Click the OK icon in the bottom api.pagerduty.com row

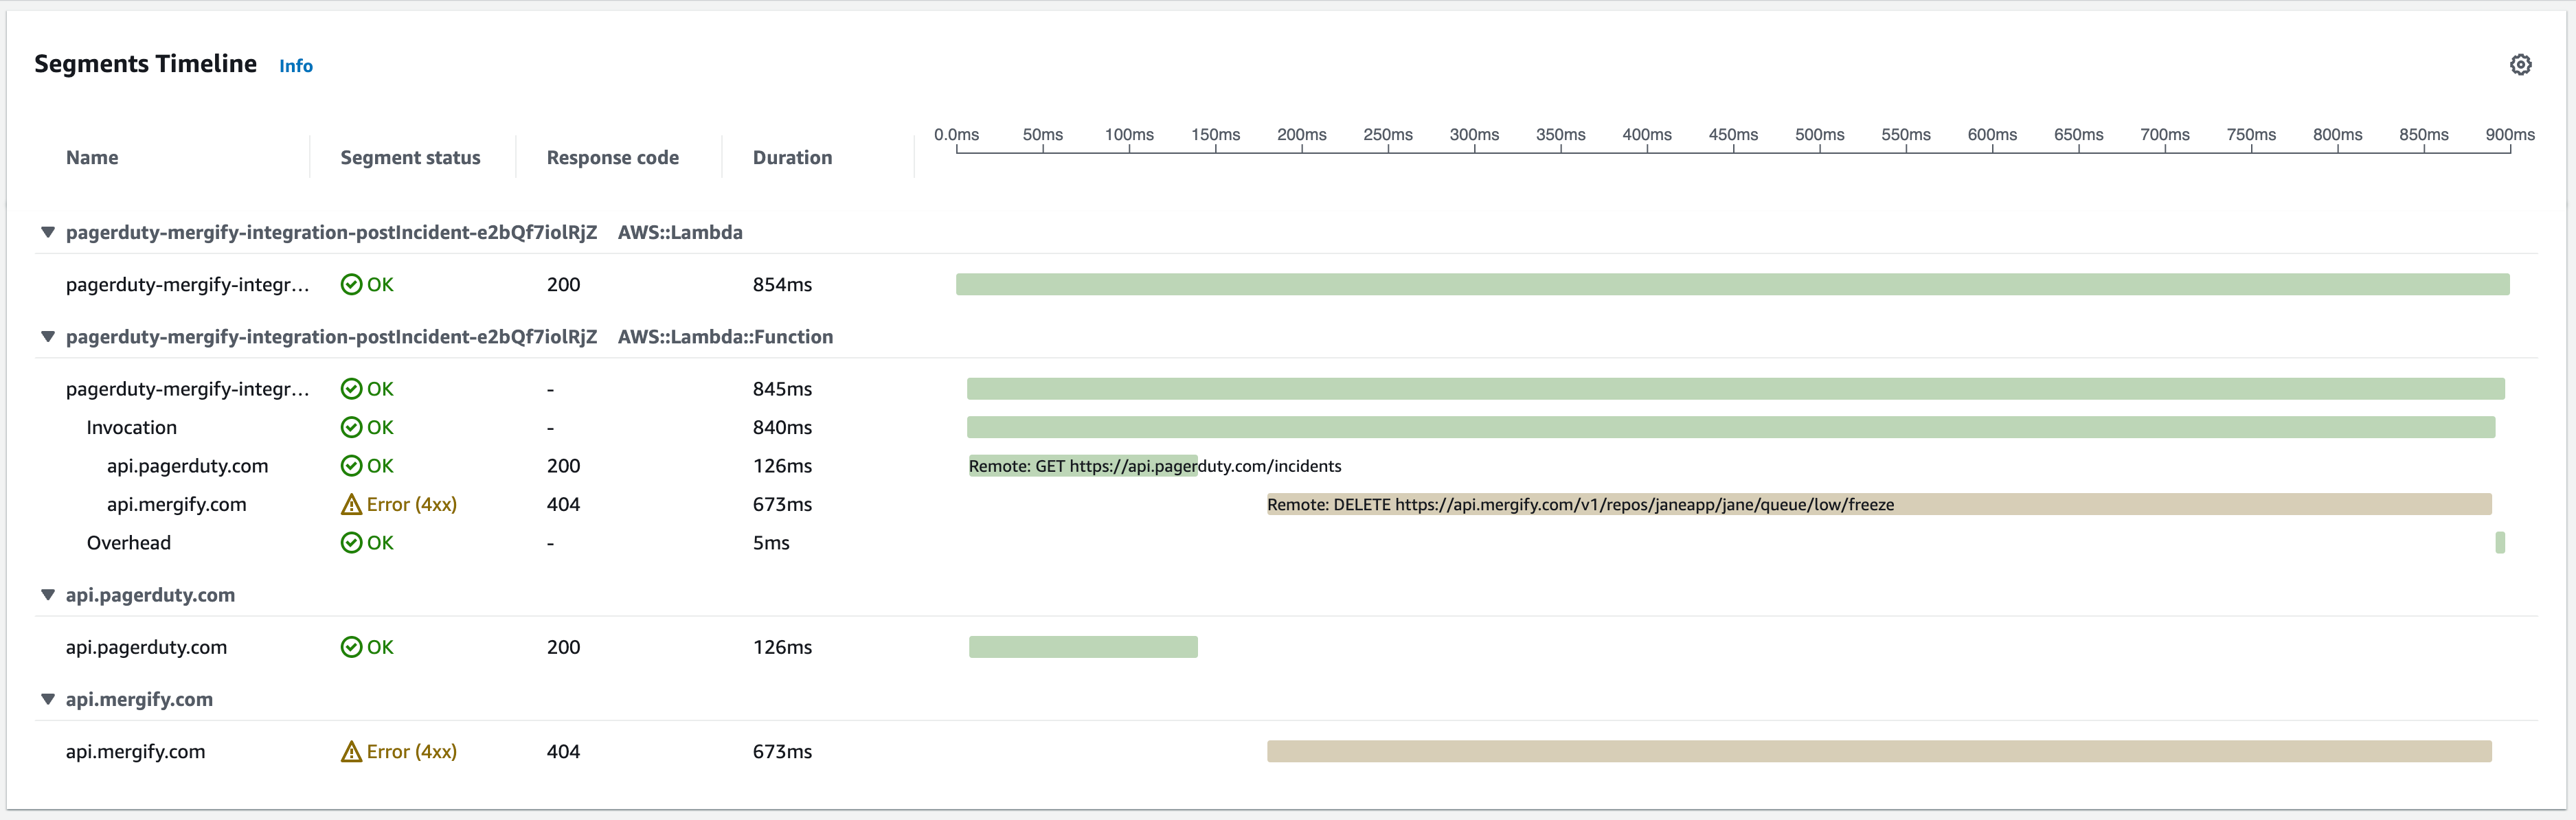coord(351,647)
